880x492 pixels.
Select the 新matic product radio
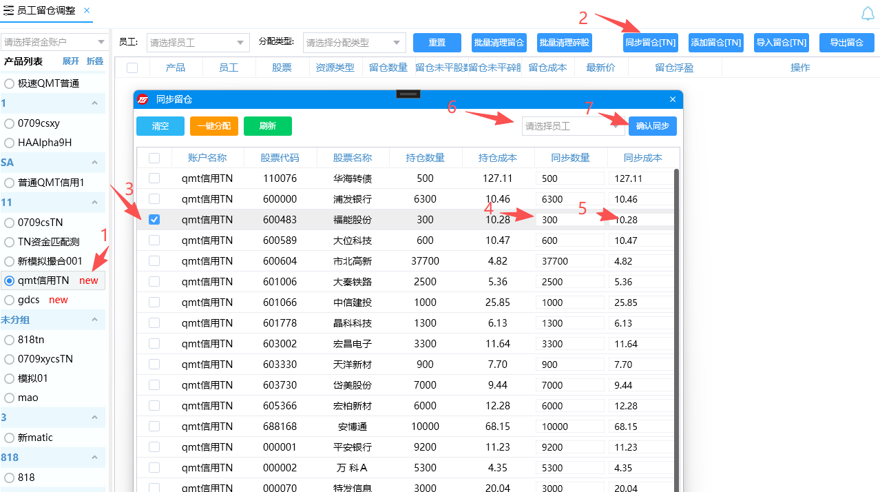tap(10, 438)
